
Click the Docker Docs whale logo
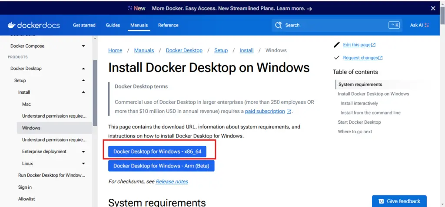click(x=12, y=25)
